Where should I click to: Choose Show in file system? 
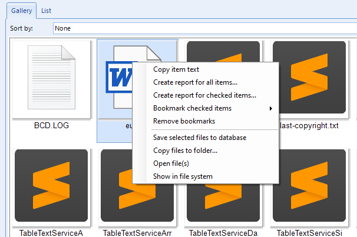coord(183,176)
